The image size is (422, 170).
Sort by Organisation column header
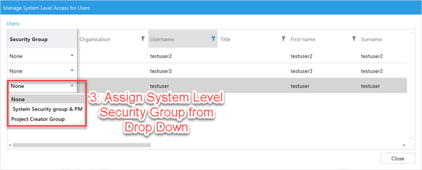click(x=95, y=39)
